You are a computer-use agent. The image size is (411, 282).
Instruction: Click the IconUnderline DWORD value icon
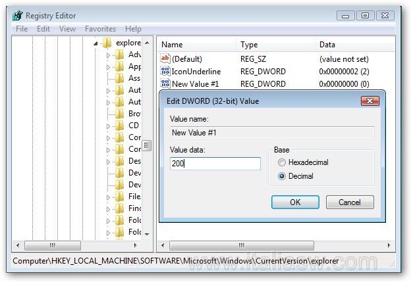pyautogui.click(x=165, y=71)
